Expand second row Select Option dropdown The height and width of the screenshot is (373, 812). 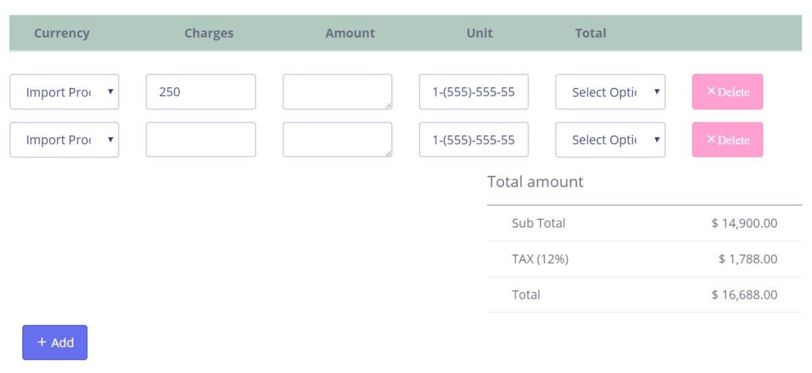610,140
